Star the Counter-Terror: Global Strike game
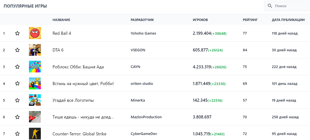This screenshot has width=310, height=140. (17, 134)
